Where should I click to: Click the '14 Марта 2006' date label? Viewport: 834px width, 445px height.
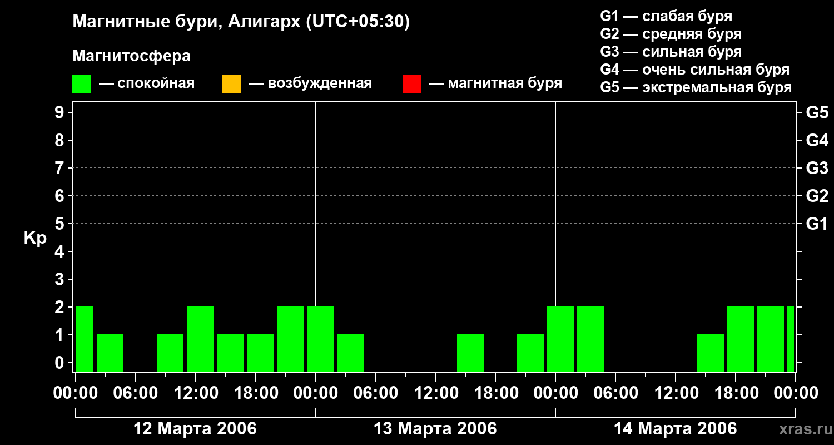click(x=676, y=429)
